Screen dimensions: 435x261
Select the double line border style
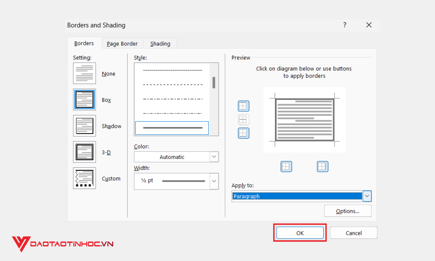(x=172, y=128)
